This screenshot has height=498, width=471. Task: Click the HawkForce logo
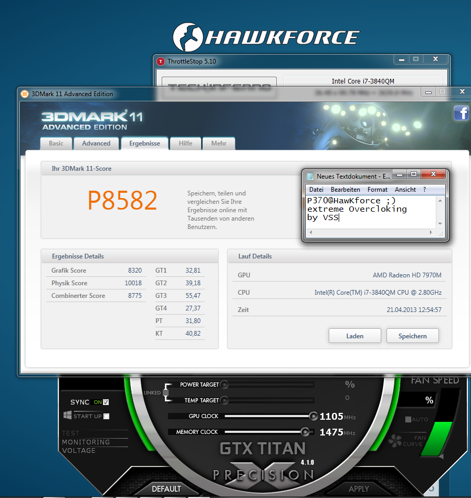click(266, 37)
